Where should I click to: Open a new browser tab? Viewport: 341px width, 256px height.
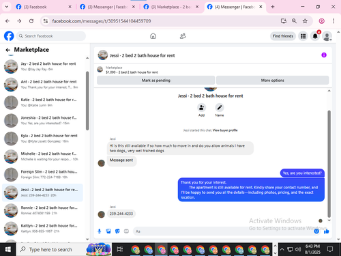[x=273, y=7]
